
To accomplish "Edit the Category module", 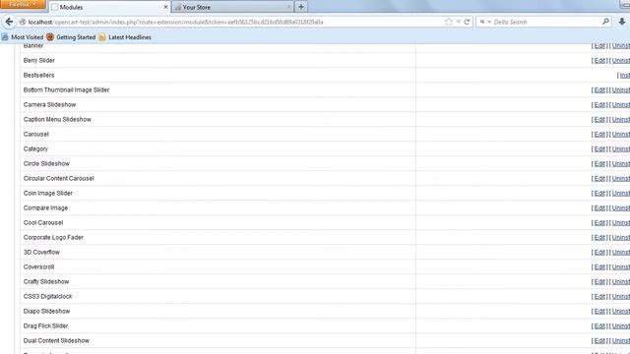I will (x=599, y=148).
